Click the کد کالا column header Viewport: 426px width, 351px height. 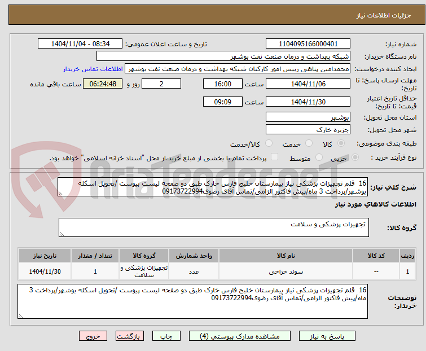[x=376, y=256]
